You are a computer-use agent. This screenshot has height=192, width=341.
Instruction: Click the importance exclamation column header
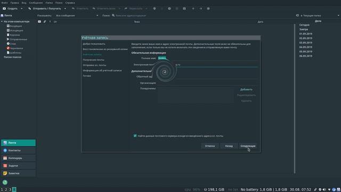tap(50, 21)
